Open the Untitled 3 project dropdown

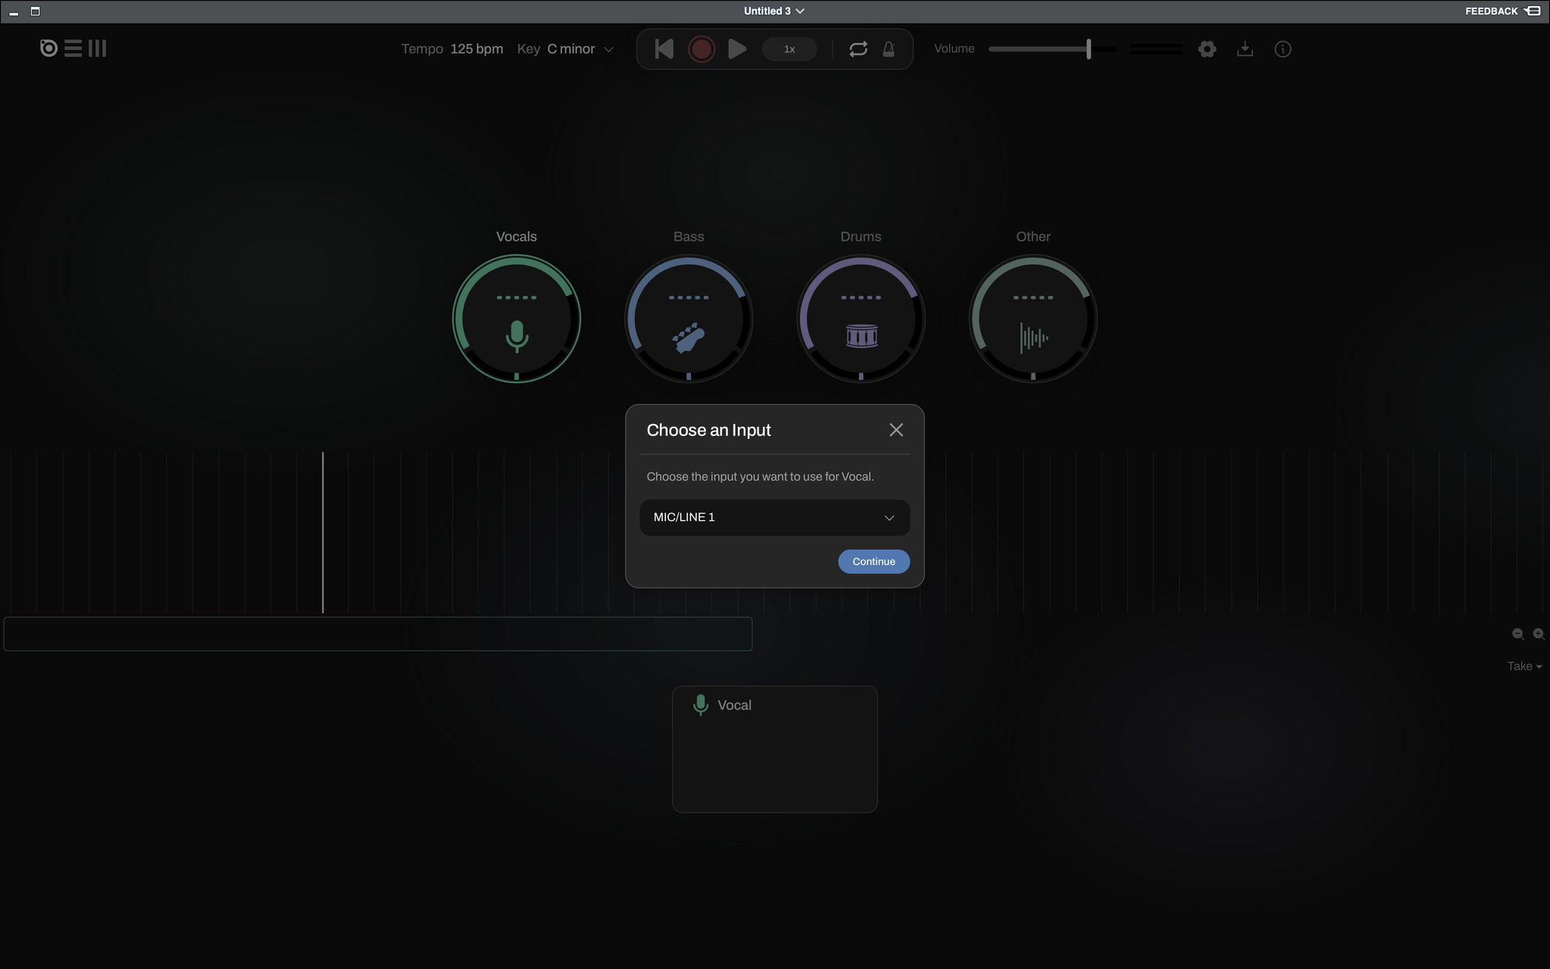(774, 11)
